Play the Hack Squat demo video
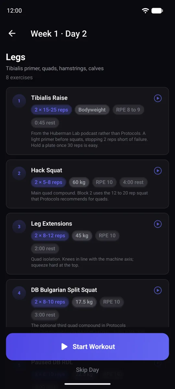 (158, 171)
